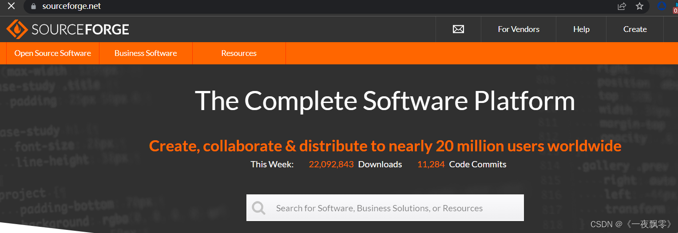The width and height of the screenshot is (678, 233).
Task: Open the mail envelope icon
Action: pos(458,29)
